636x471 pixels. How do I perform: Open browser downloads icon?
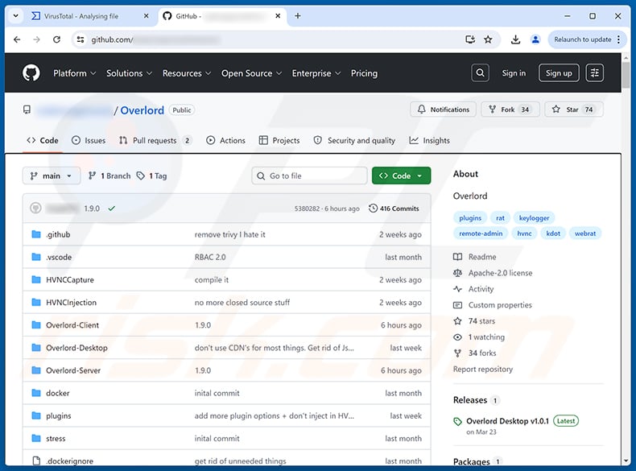[515, 39]
